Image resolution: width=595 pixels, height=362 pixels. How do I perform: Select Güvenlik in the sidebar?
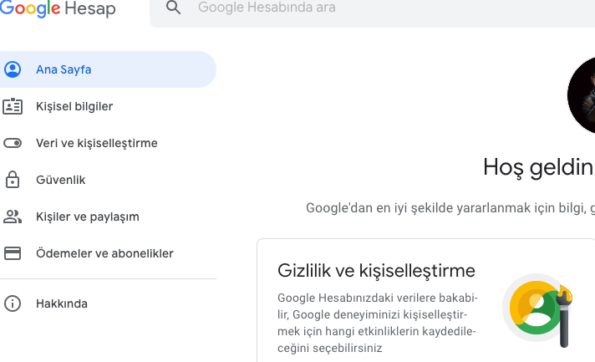pos(60,180)
